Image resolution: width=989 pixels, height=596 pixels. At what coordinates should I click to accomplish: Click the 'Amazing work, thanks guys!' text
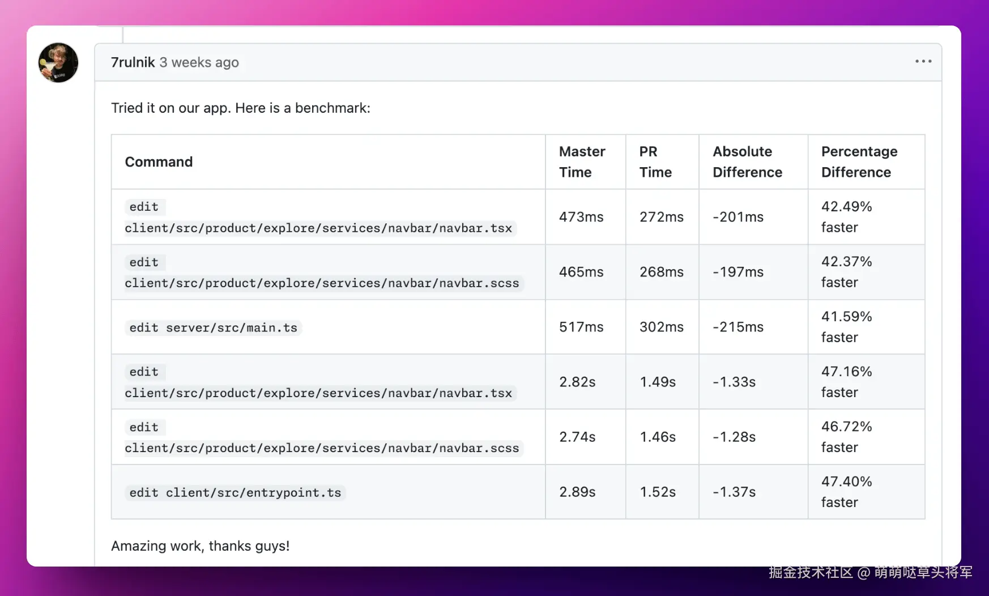[x=200, y=546]
